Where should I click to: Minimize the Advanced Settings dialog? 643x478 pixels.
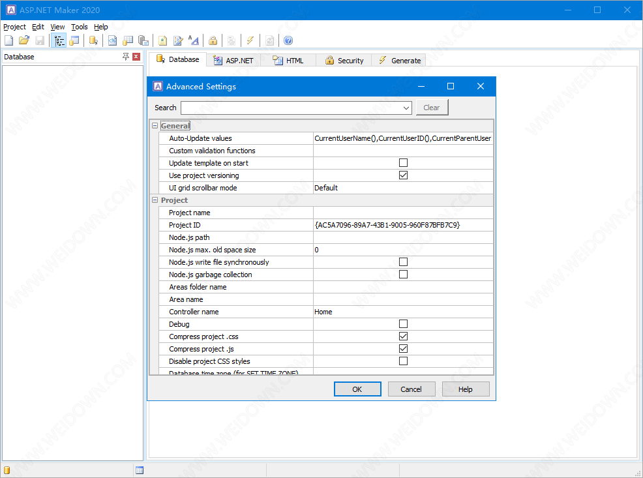[x=421, y=86]
